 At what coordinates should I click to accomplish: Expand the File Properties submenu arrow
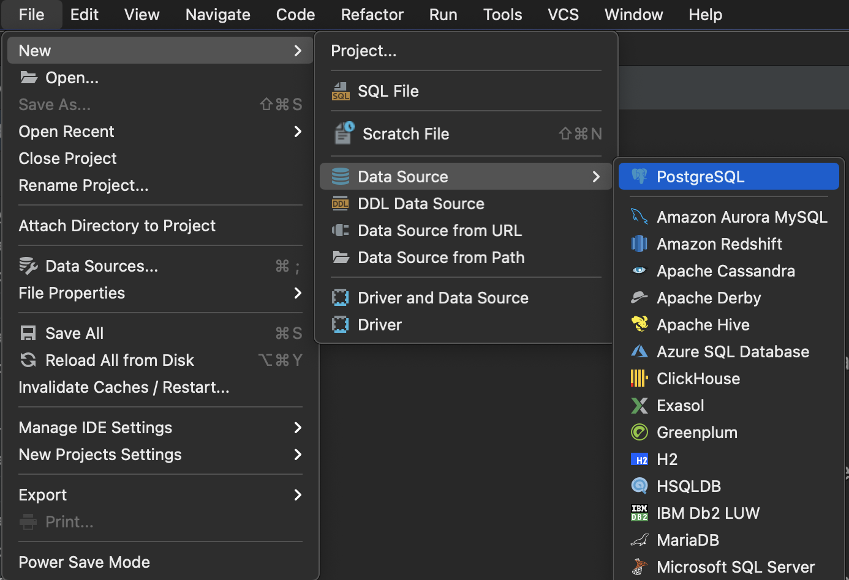pyautogui.click(x=298, y=292)
